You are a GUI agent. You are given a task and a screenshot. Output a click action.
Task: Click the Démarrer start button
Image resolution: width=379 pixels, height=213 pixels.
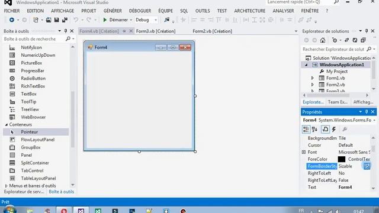pyautogui.click(x=115, y=20)
